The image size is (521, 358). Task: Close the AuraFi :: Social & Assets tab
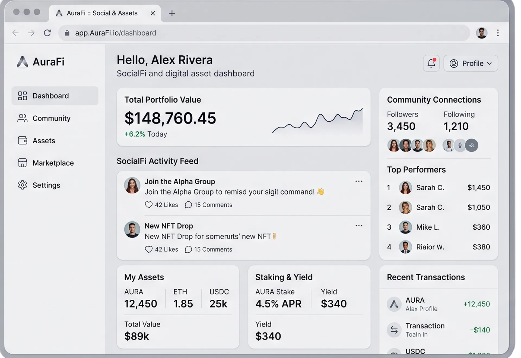(153, 13)
